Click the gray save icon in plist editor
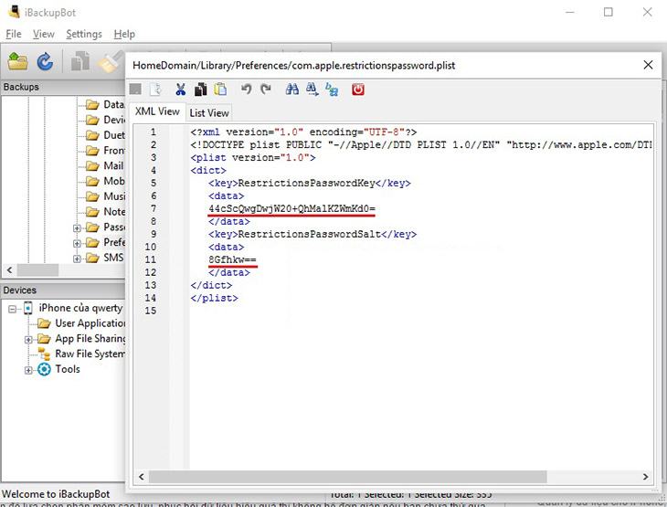The image size is (667, 507). coord(135,90)
